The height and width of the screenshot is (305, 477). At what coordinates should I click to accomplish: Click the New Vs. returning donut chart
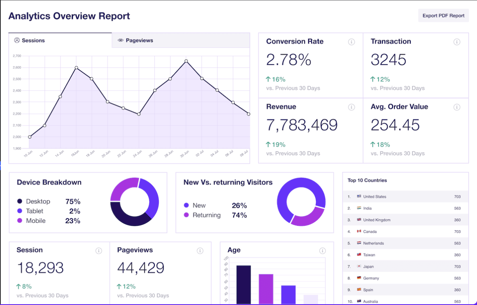(x=301, y=202)
